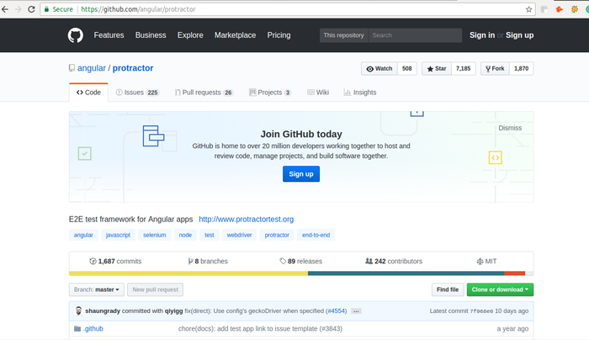View 89 releases
The width and height of the screenshot is (589, 340).
coord(301,261)
